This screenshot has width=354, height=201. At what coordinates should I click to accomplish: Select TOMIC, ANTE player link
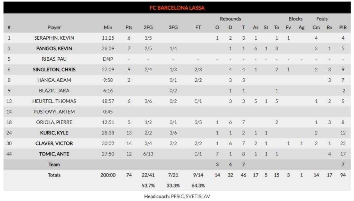point(54,154)
